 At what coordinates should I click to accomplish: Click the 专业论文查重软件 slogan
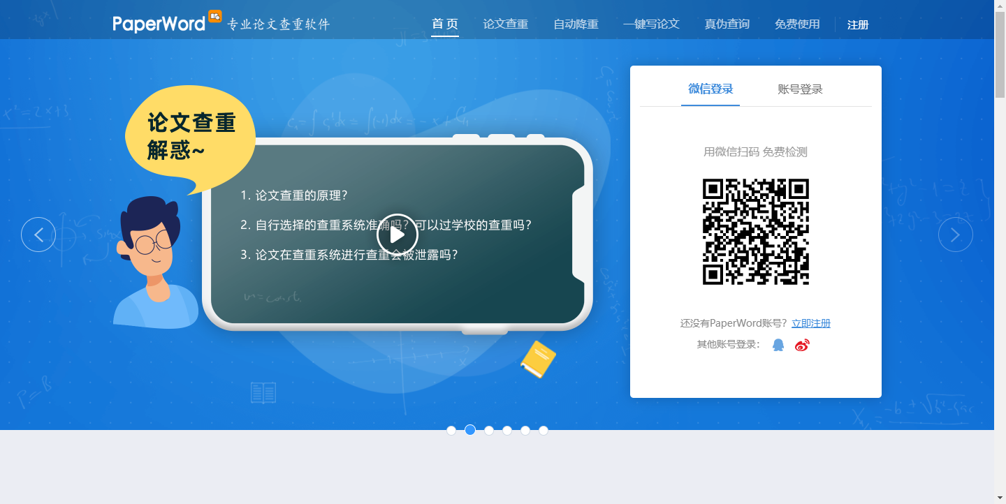[278, 24]
